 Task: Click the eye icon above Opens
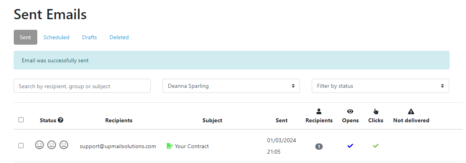click(350, 111)
